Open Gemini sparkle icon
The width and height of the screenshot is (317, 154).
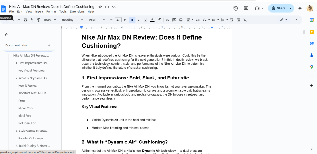(300, 8)
